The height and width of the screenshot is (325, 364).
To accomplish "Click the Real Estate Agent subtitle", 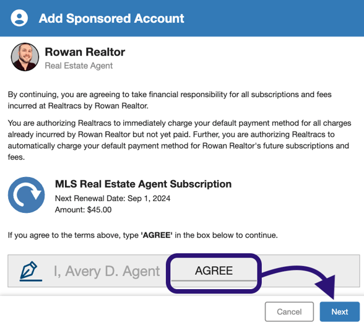I will point(79,66).
